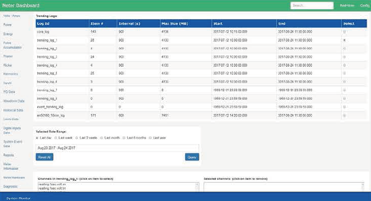Add reading.1sec.volt.an channel from the list
Viewport: 371px width, 201px height.
pyautogui.click(x=52, y=184)
